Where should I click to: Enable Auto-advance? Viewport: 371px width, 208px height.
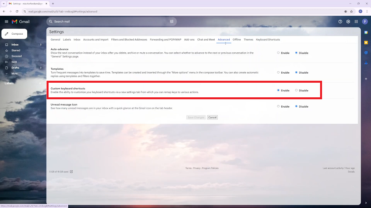click(x=278, y=53)
